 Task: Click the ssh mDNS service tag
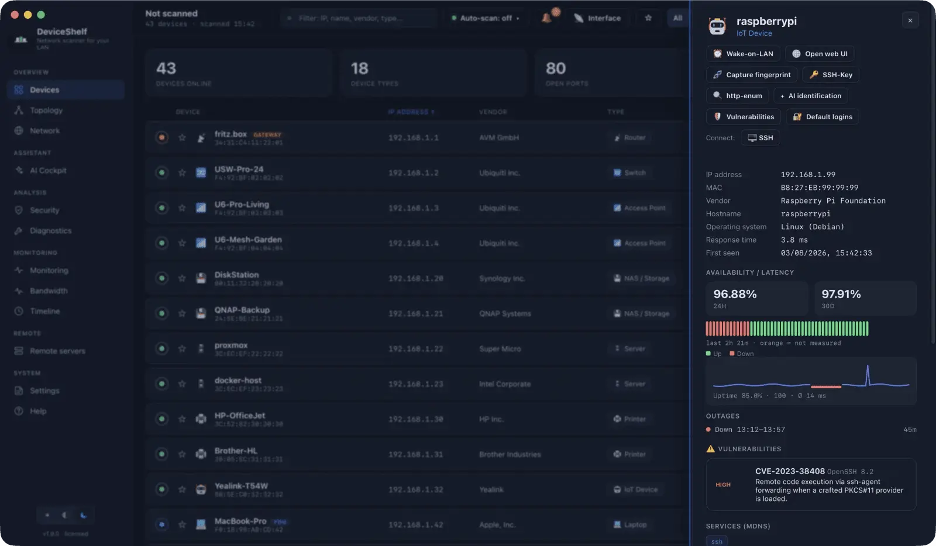tap(717, 541)
